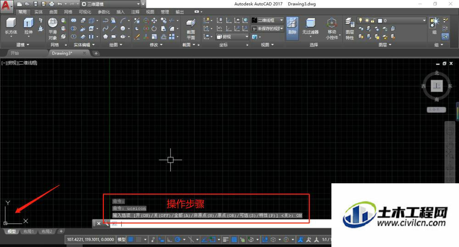Expand the 图层 panel
The height and width of the screenshot is (247, 459).
385,45
